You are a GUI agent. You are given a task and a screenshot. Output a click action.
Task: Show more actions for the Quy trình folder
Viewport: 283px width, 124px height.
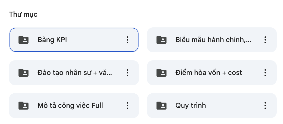click(x=265, y=106)
